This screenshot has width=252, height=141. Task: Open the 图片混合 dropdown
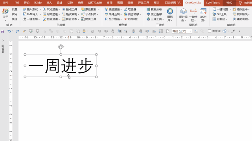183,15
